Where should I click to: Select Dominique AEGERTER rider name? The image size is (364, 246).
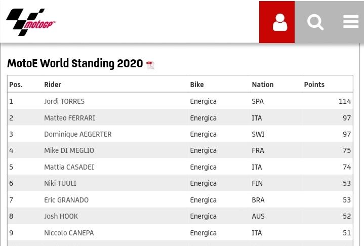pos(77,134)
